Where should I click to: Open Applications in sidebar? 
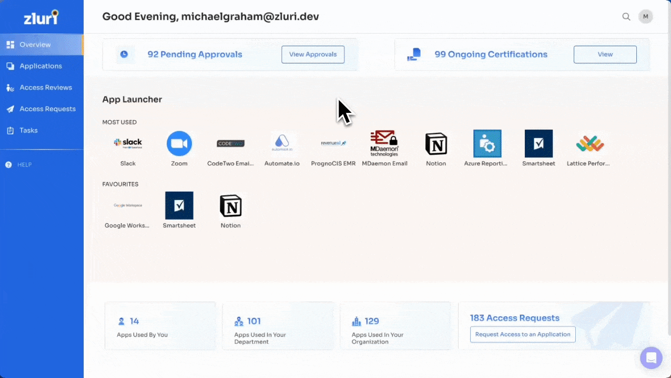coord(42,66)
